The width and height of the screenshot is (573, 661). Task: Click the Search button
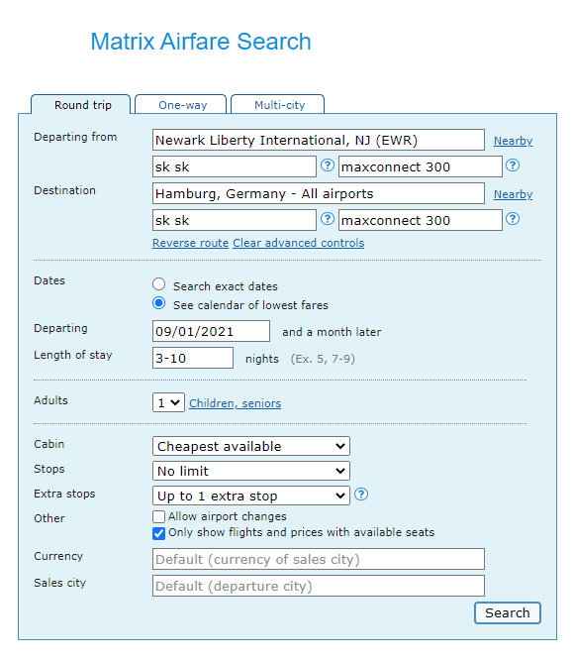click(508, 612)
